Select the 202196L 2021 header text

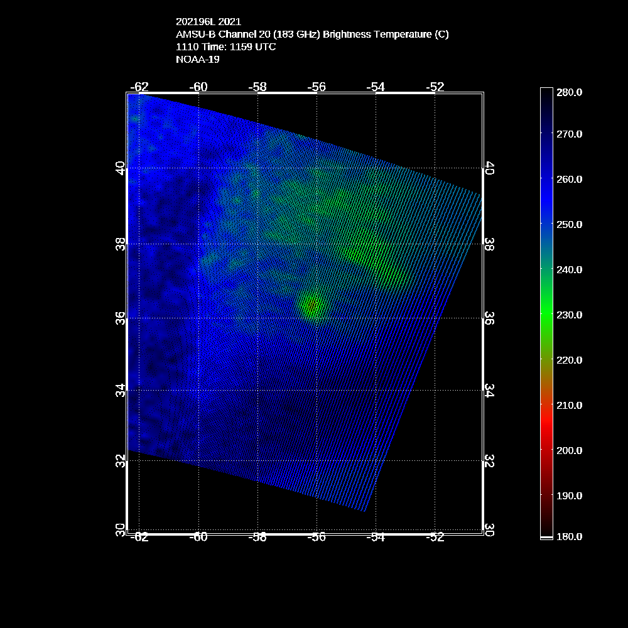(208, 22)
